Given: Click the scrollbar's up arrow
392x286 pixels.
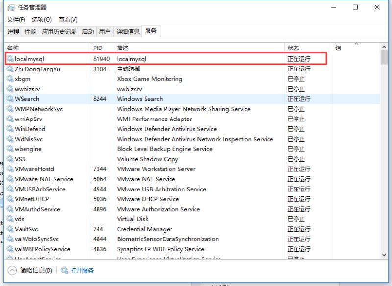Looking at the screenshot, I should click(x=384, y=47).
